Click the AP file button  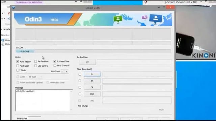click(x=92, y=81)
